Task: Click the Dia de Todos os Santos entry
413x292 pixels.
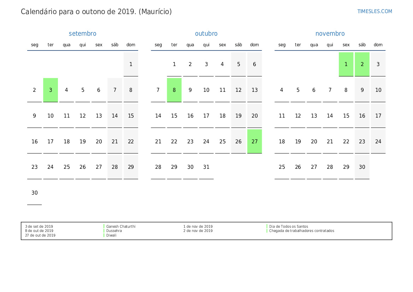Action: point(288,226)
